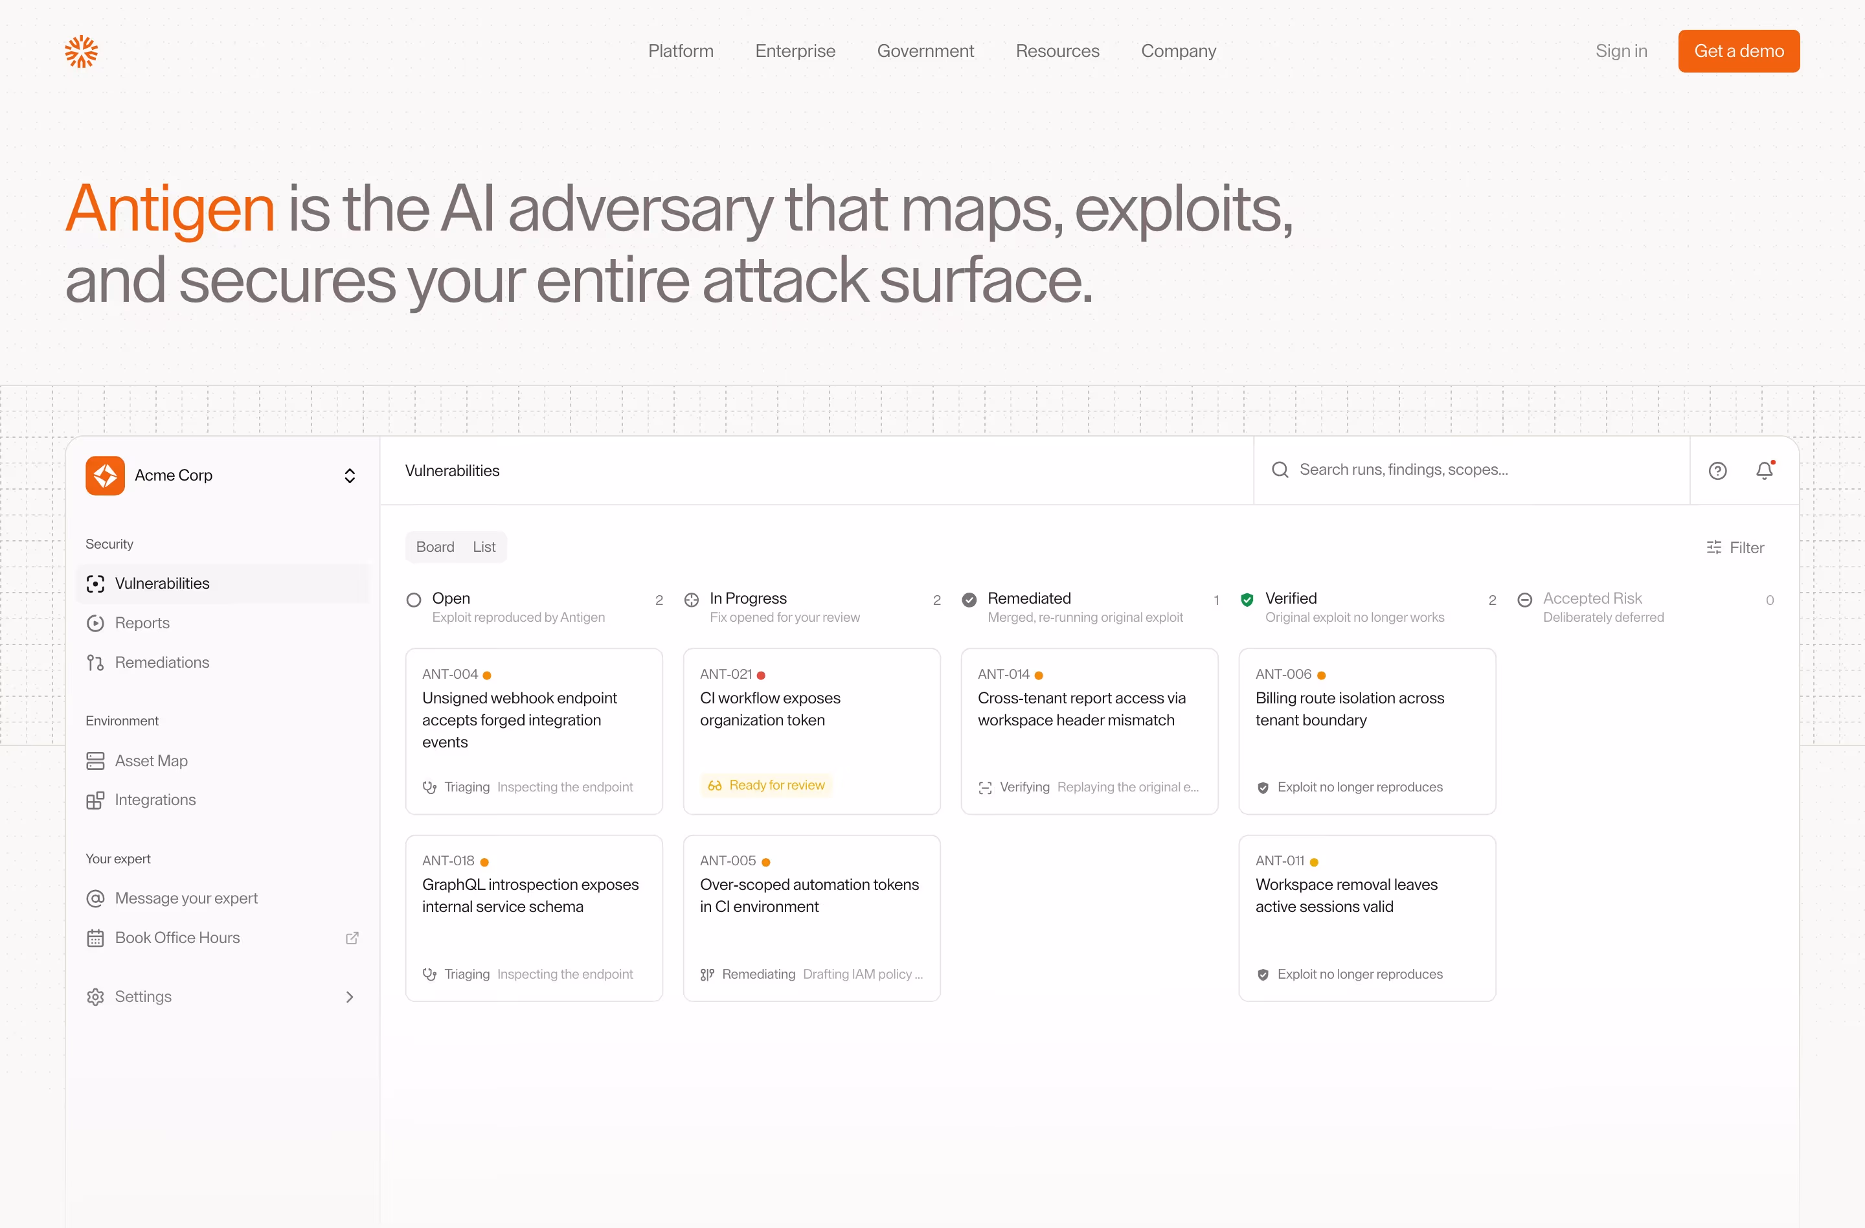This screenshot has height=1228, width=1865.
Task: Click the search magnifier icon
Action: tap(1280, 470)
